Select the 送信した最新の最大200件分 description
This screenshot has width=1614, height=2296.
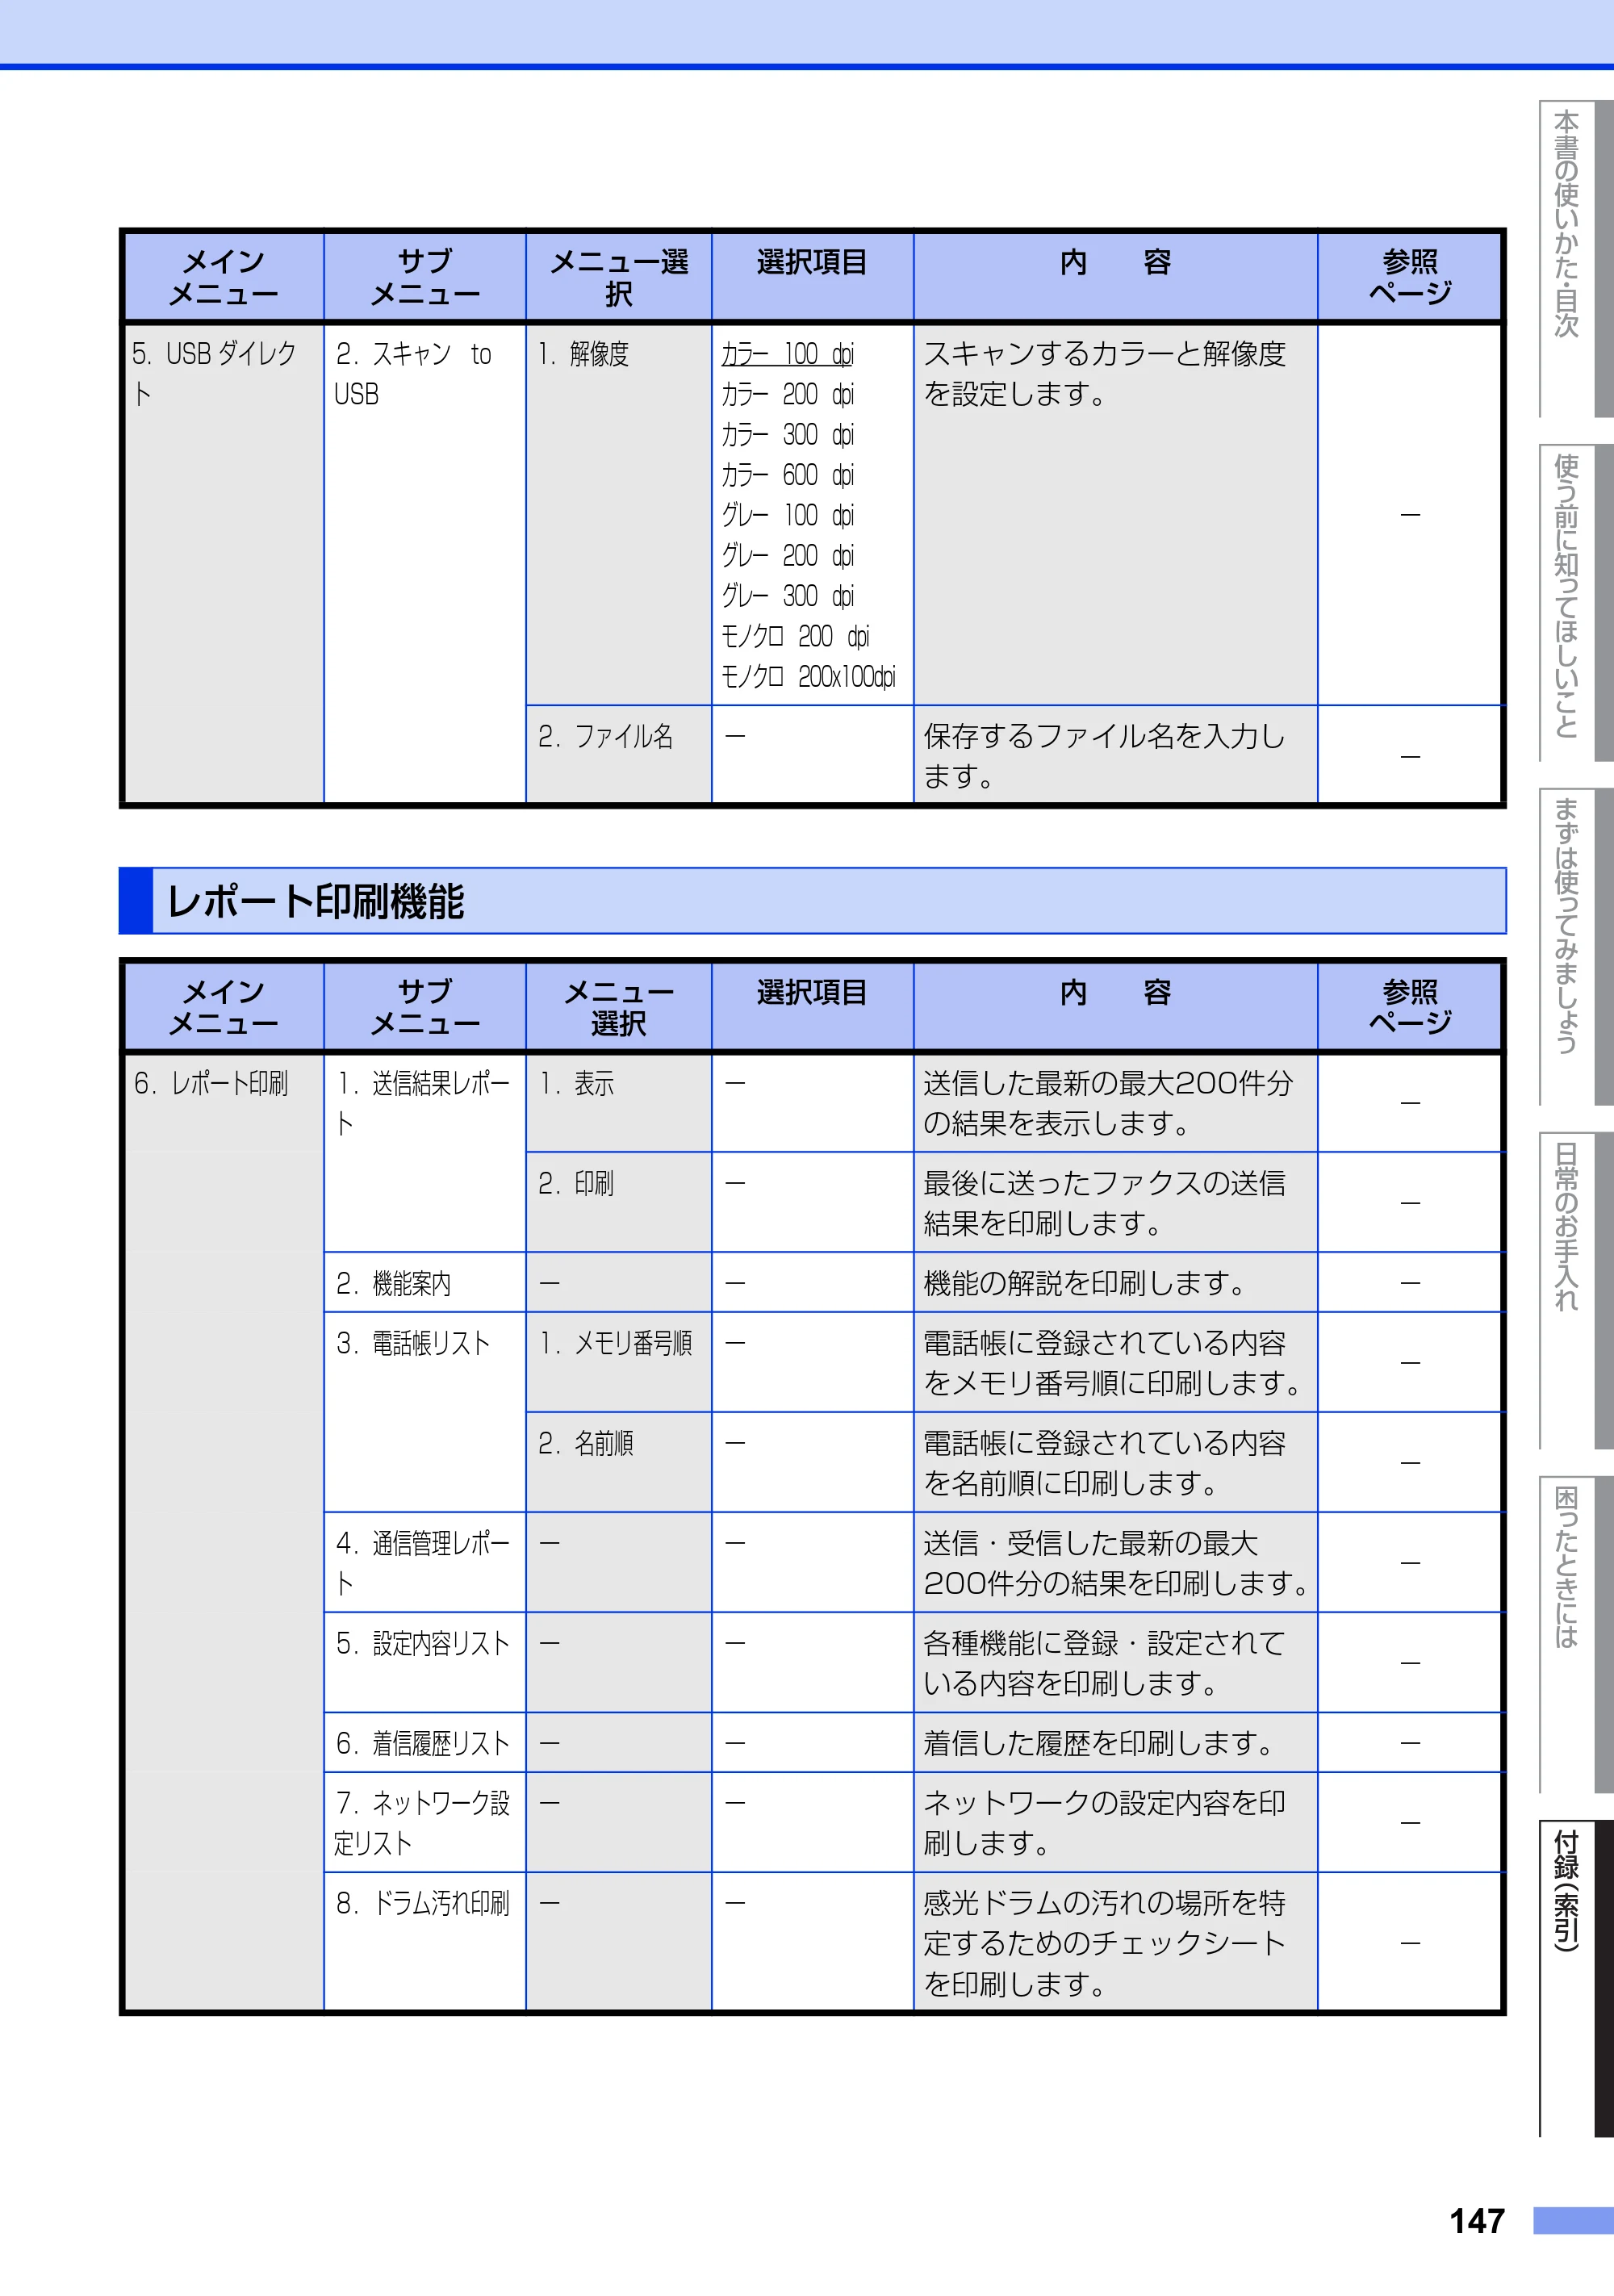pos(1108,1103)
